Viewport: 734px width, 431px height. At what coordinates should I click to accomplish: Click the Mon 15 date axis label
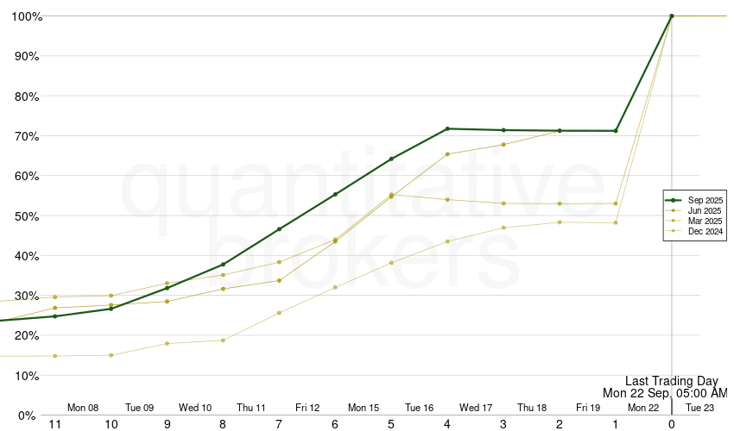click(364, 408)
